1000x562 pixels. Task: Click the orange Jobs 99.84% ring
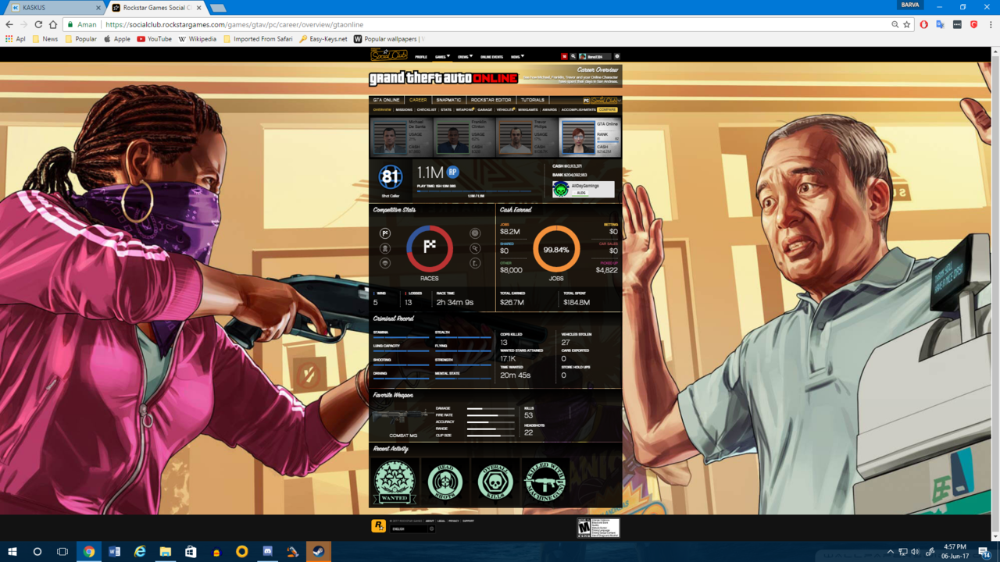[x=556, y=249]
